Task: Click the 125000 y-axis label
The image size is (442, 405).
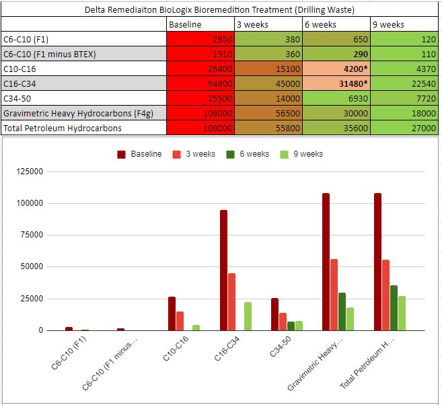Action: [x=30, y=172]
